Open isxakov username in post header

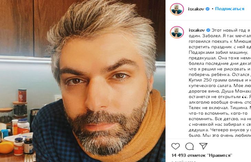point(196,9)
